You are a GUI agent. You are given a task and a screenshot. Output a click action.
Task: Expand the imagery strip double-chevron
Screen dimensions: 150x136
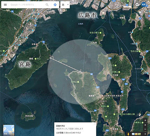click(145, 134)
